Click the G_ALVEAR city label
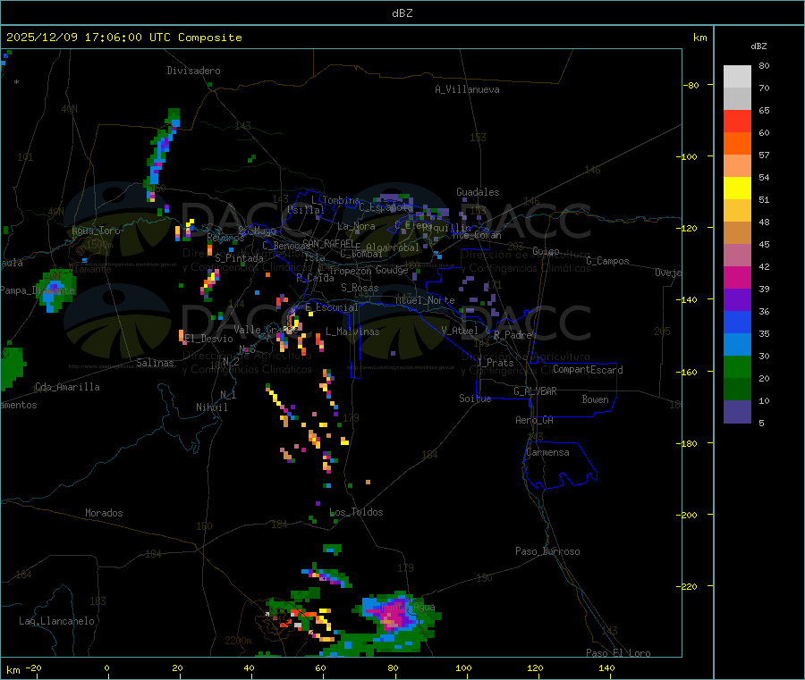Screen dimensions: 805x680 click(535, 391)
